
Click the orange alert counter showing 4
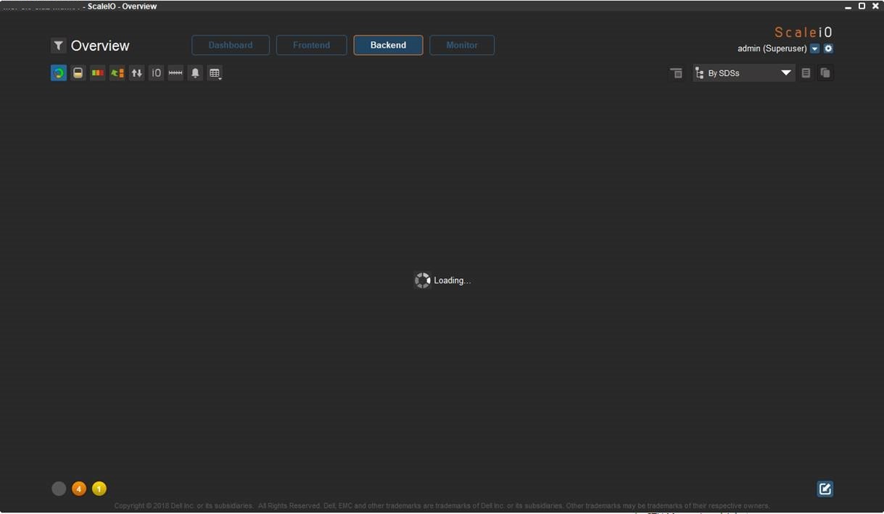click(x=78, y=488)
